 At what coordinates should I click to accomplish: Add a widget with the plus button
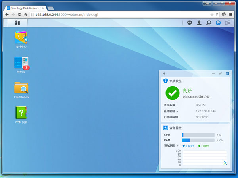click(x=164, y=74)
